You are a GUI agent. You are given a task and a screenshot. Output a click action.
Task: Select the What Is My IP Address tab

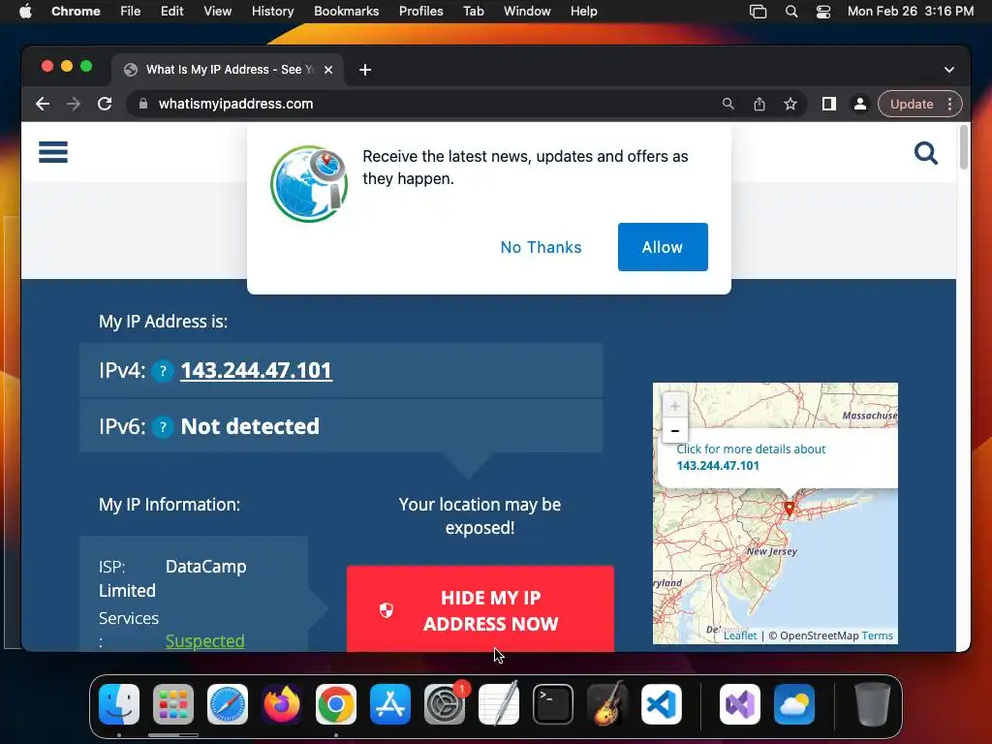pos(228,70)
